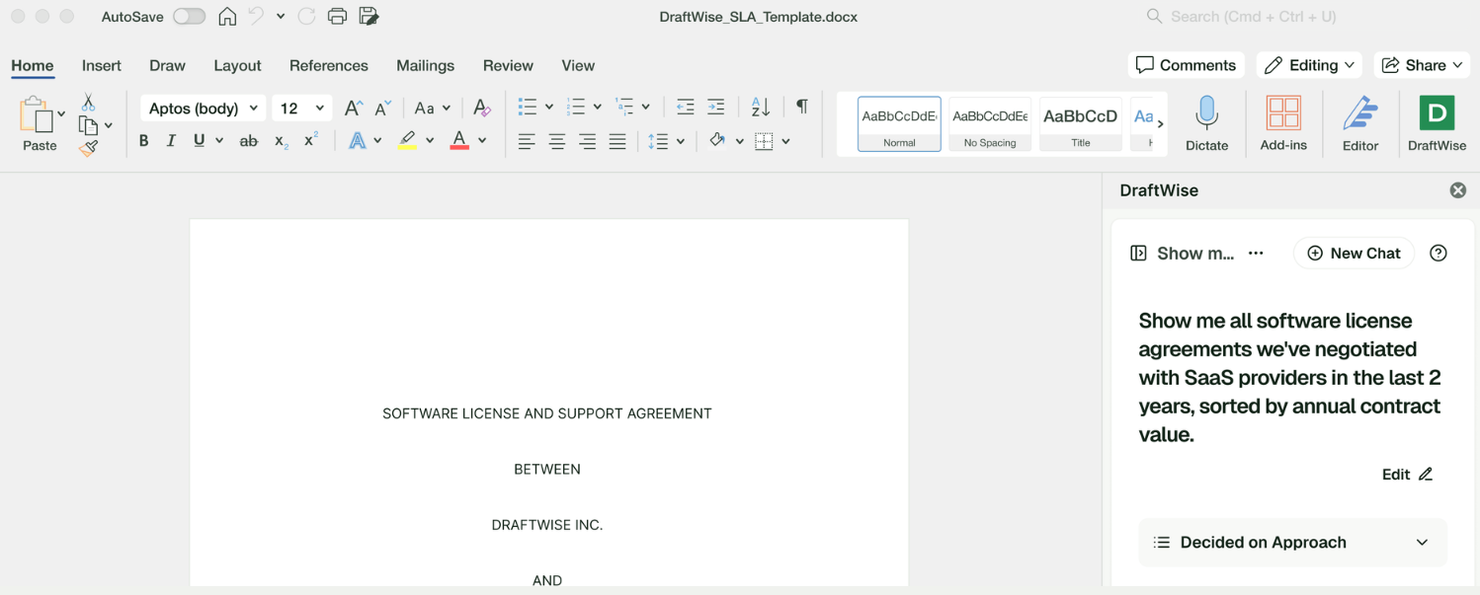The height and width of the screenshot is (595, 1480).
Task: Justify the paragraph text
Action: 617,142
